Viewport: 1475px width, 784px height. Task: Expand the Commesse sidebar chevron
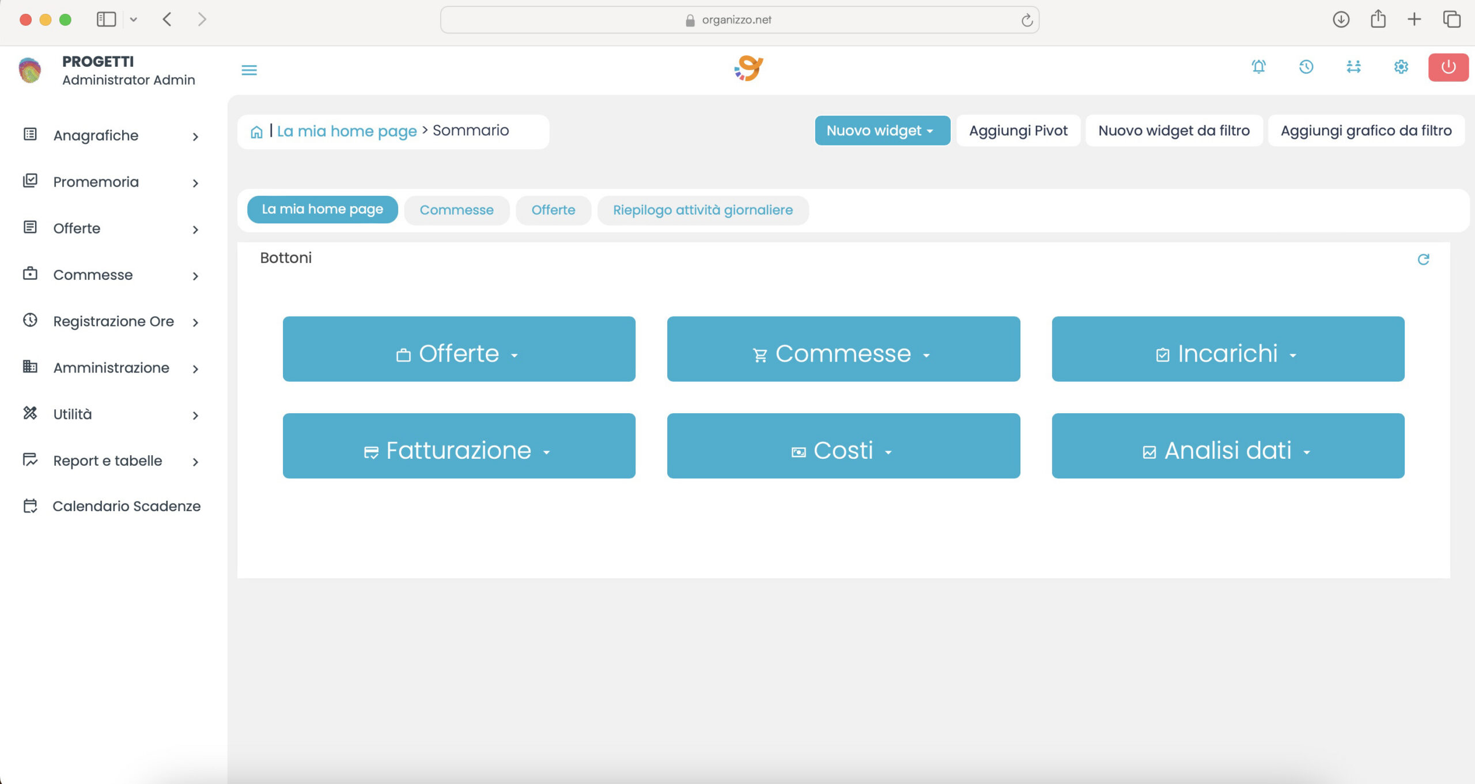point(195,276)
